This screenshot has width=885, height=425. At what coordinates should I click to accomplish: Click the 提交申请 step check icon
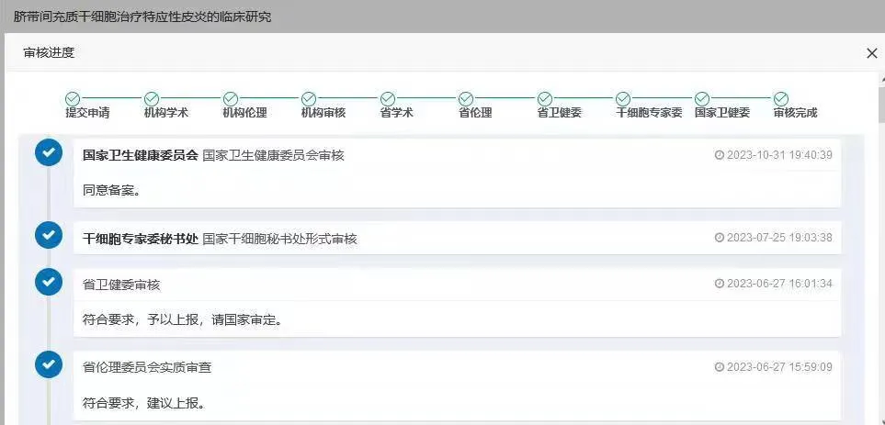[73, 98]
